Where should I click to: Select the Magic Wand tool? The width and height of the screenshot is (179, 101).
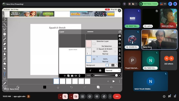[4, 25]
